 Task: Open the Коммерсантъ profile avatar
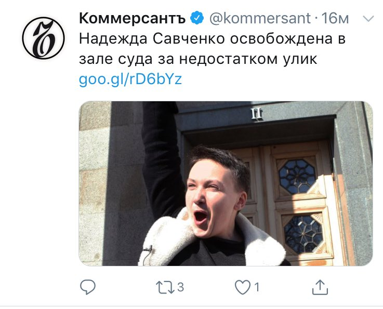tap(44, 38)
